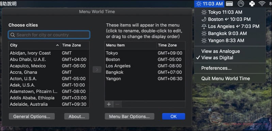272x131 pixels.
Task: Select Abu Dhabi, U.A.E. in city list
Action: (49, 59)
